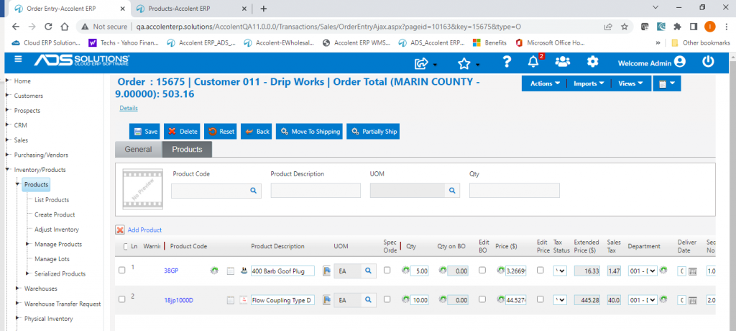Click the calendar icon in the 38GP row
Screen dimensions: 736x331
point(693,271)
